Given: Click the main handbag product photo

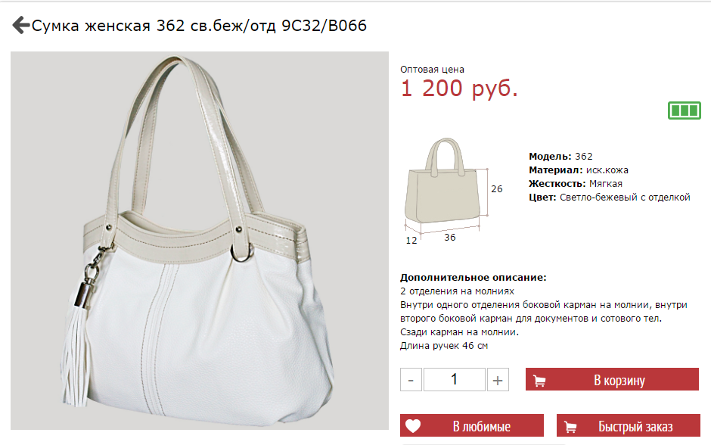Looking at the screenshot, I should [200, 241].
